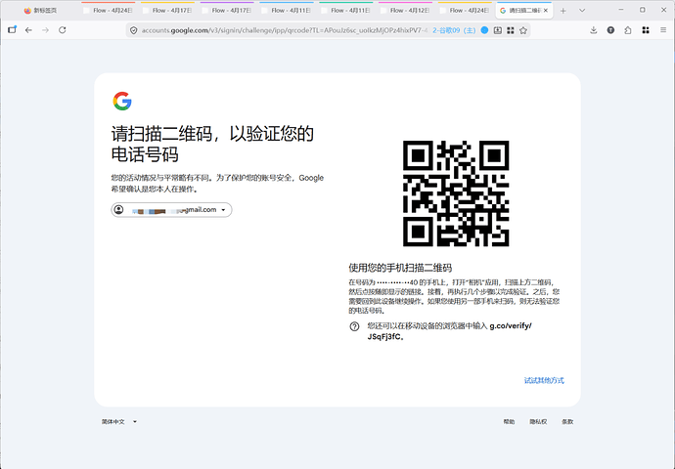Viewport: 675px width, 469px height.
Task: Click the g.co/verify/ link text
Action: pos(511,325)
